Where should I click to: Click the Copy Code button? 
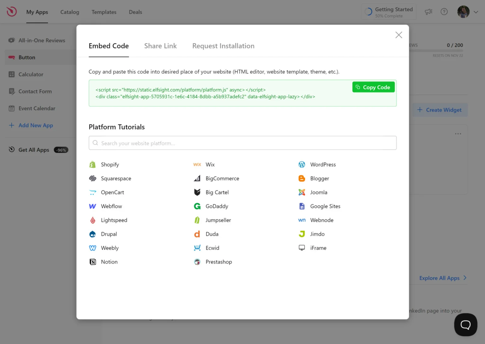pyautogui.click(x=373, y=87)
